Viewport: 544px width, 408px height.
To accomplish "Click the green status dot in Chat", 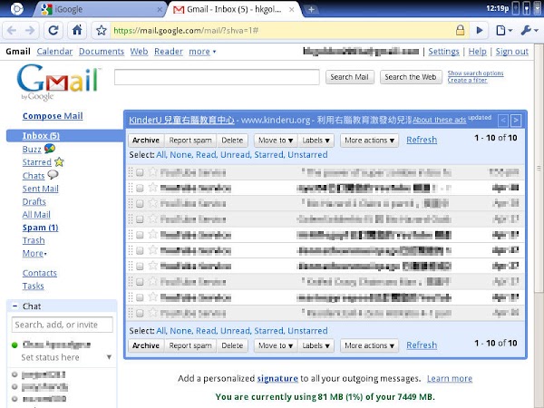I will (15, 345).
